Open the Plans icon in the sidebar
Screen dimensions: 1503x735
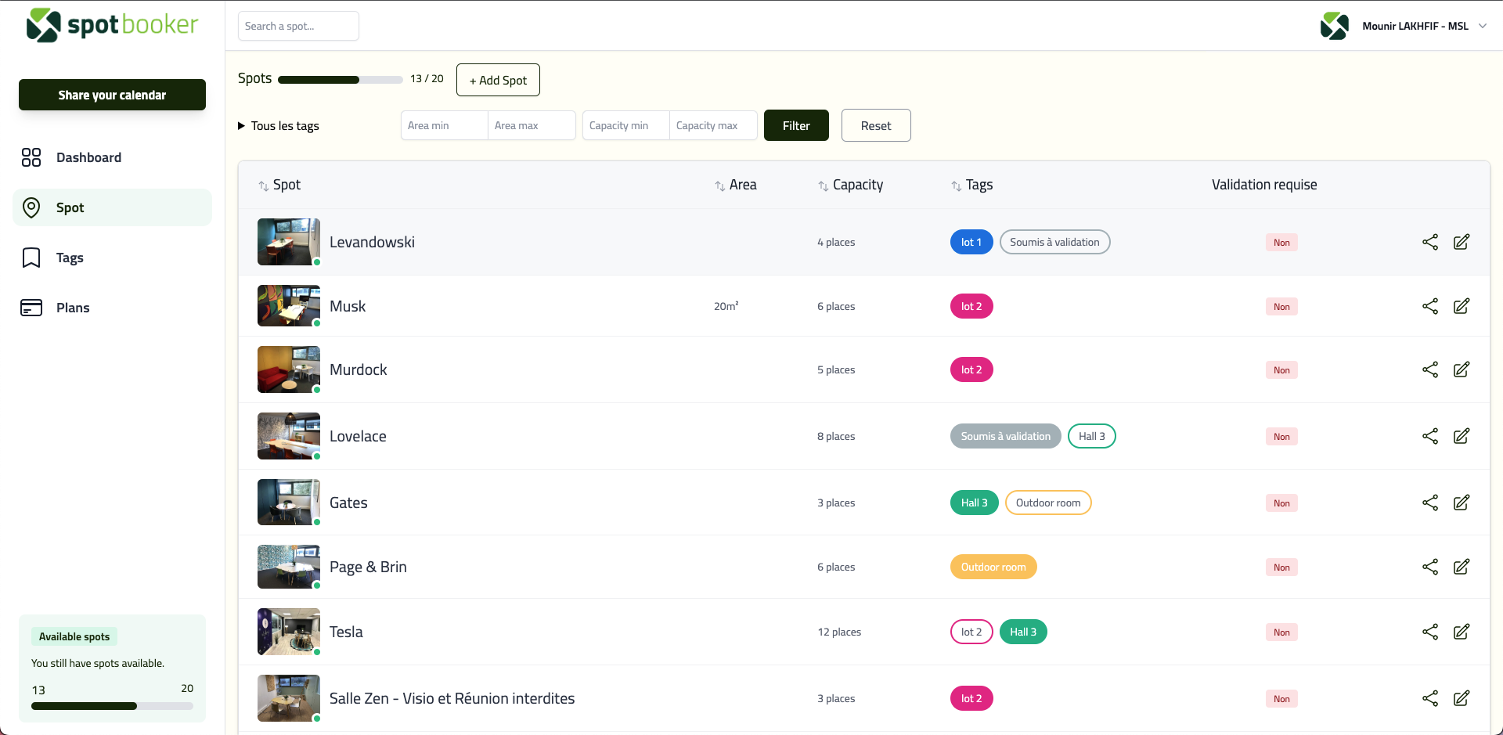pos(31,308)
